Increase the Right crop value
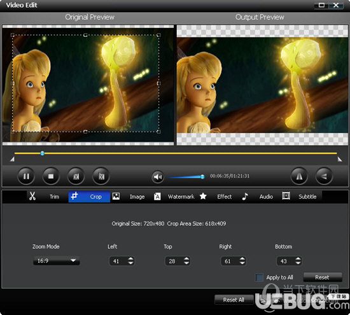Image resolution: width=350 pixels, height=315 pixels. (x=242, y=259)
